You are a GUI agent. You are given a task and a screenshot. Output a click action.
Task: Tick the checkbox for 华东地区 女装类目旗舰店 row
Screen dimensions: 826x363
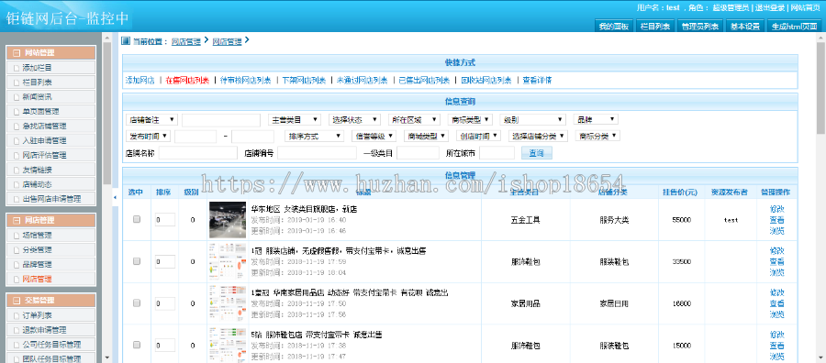coord(137,220)
